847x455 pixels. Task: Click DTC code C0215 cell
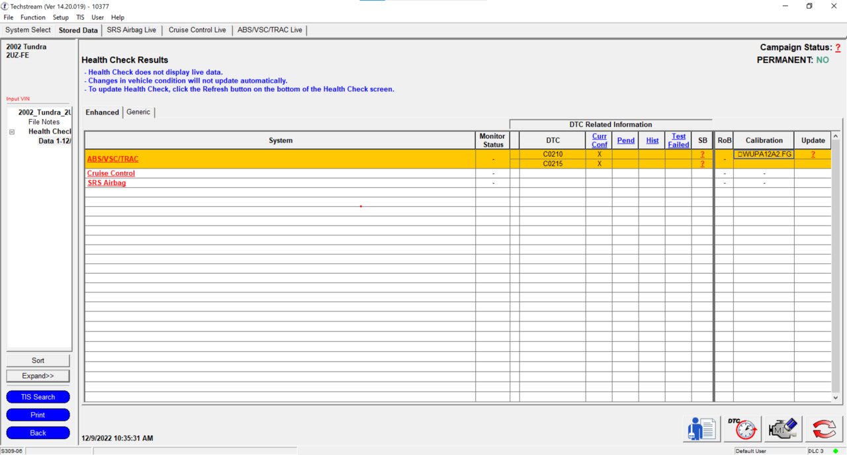click(x=553, y=163)
